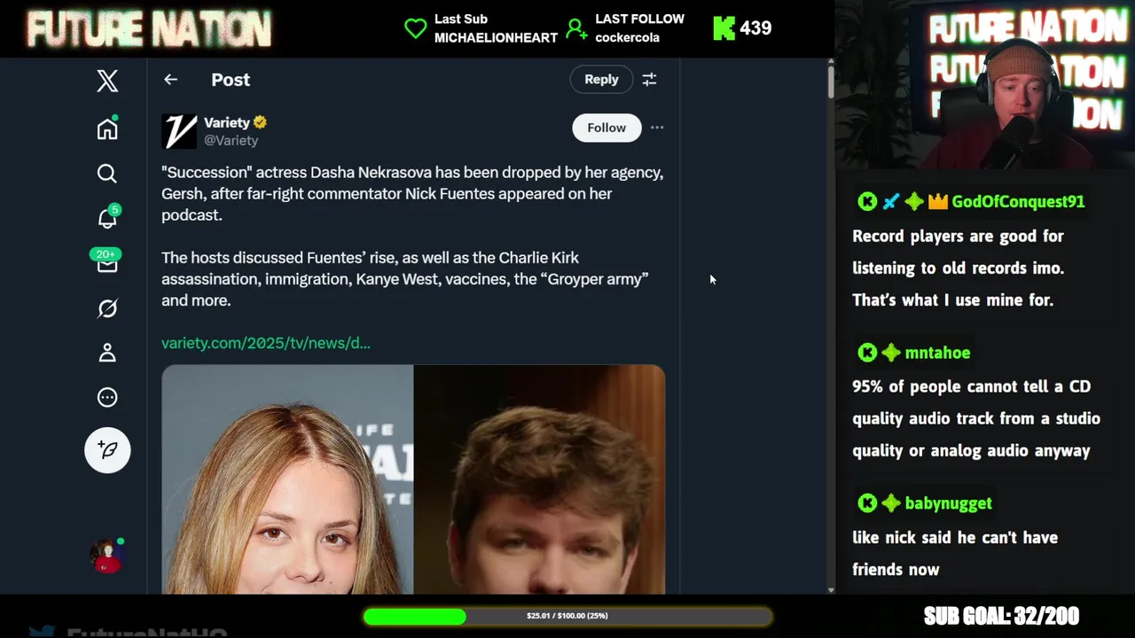The height and width of the screenshot is (638, 1135).
Task: Click the Reply button
Action: pyautogui.click(x=601, y=79)
